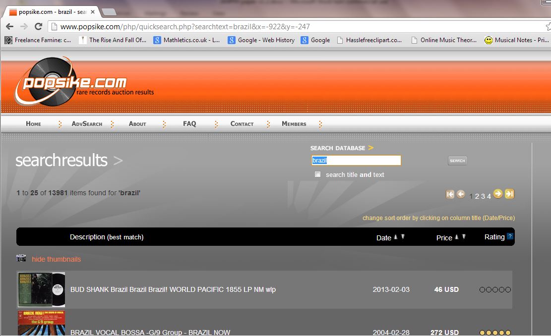This screenshot has width=551, height=336.
Task: Open the Rating help question mark
Action: click(x=510, y=236)
